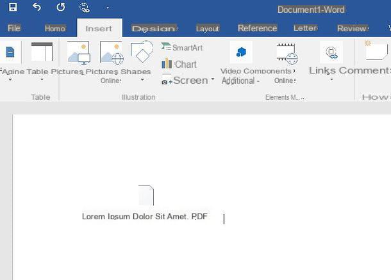Open the Reference tab

[257, 28]
